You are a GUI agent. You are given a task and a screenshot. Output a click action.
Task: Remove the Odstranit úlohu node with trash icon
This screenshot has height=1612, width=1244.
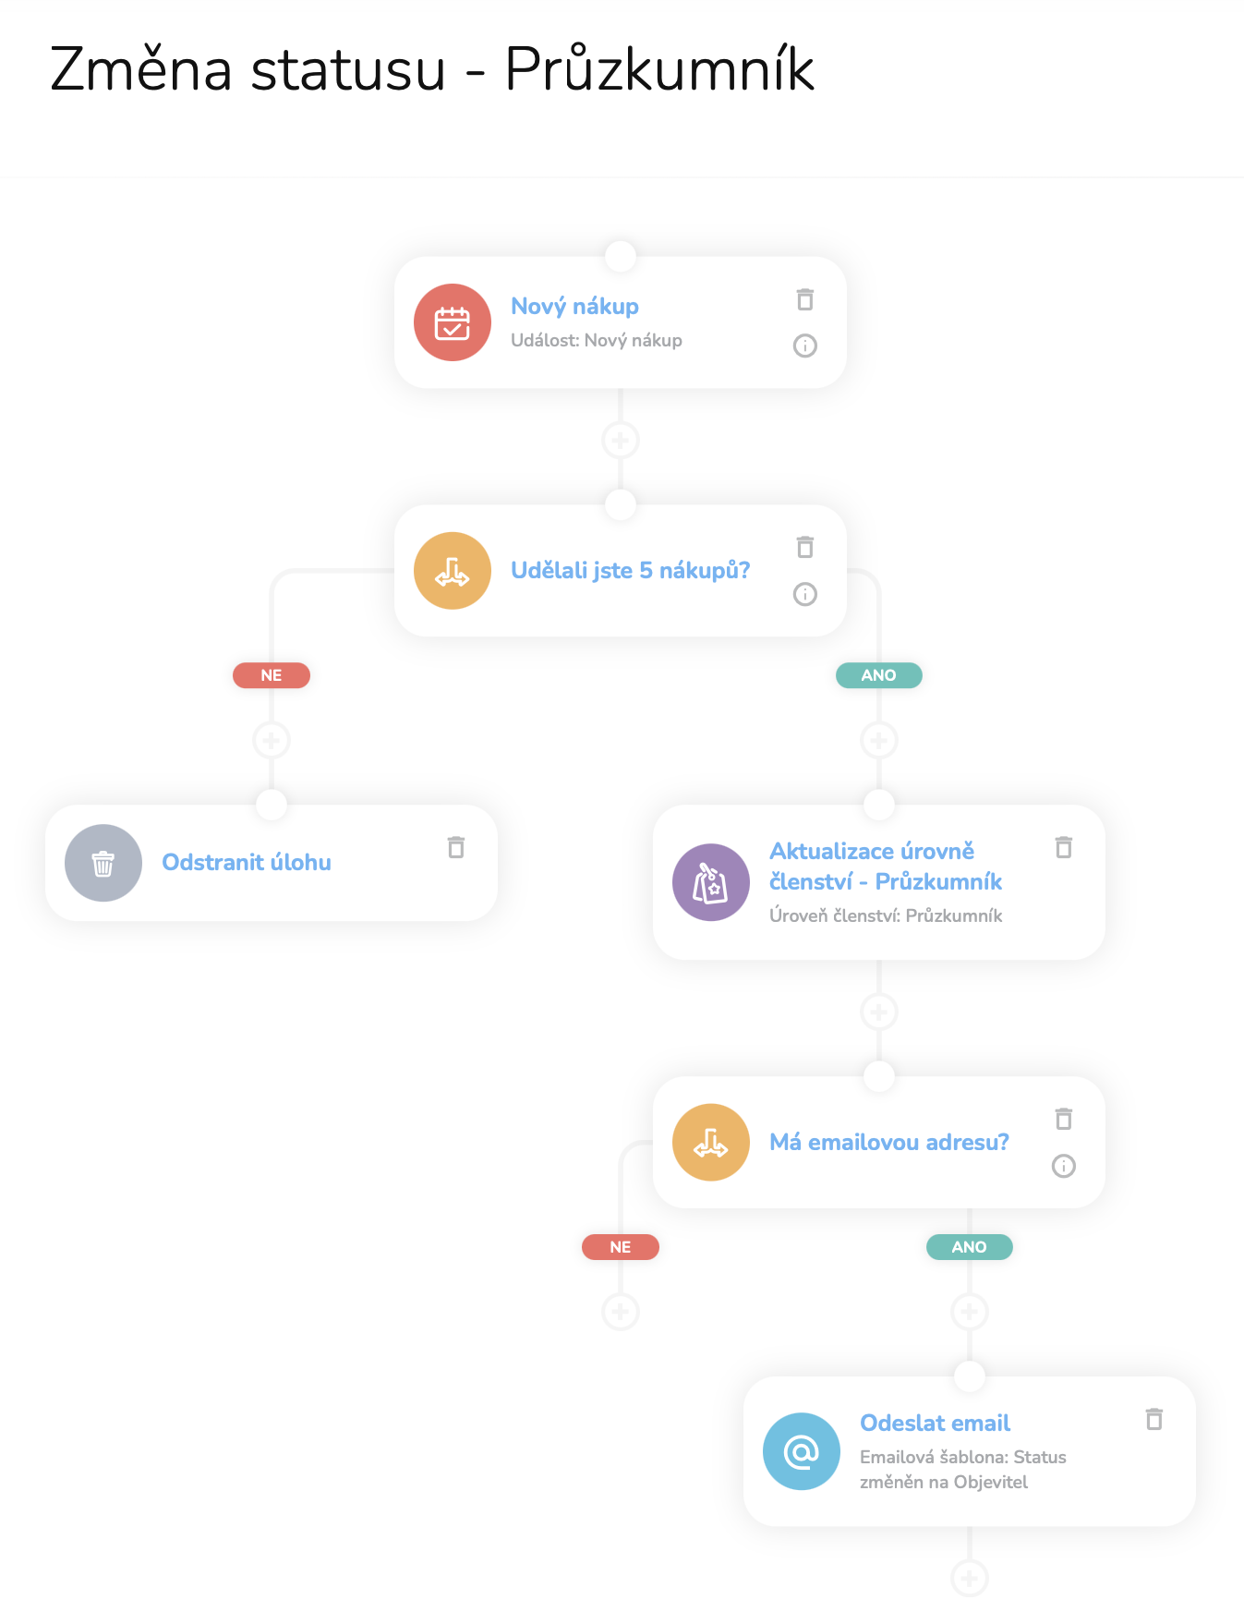456,847
